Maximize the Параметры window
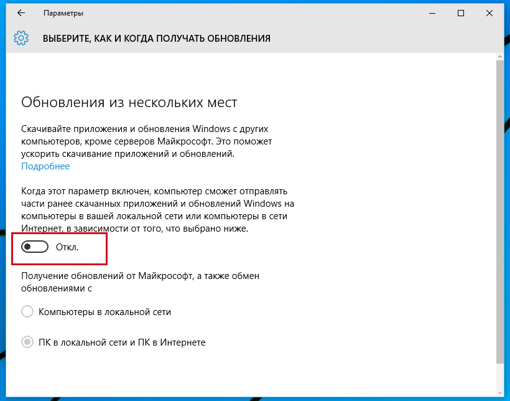 [461, 13]
